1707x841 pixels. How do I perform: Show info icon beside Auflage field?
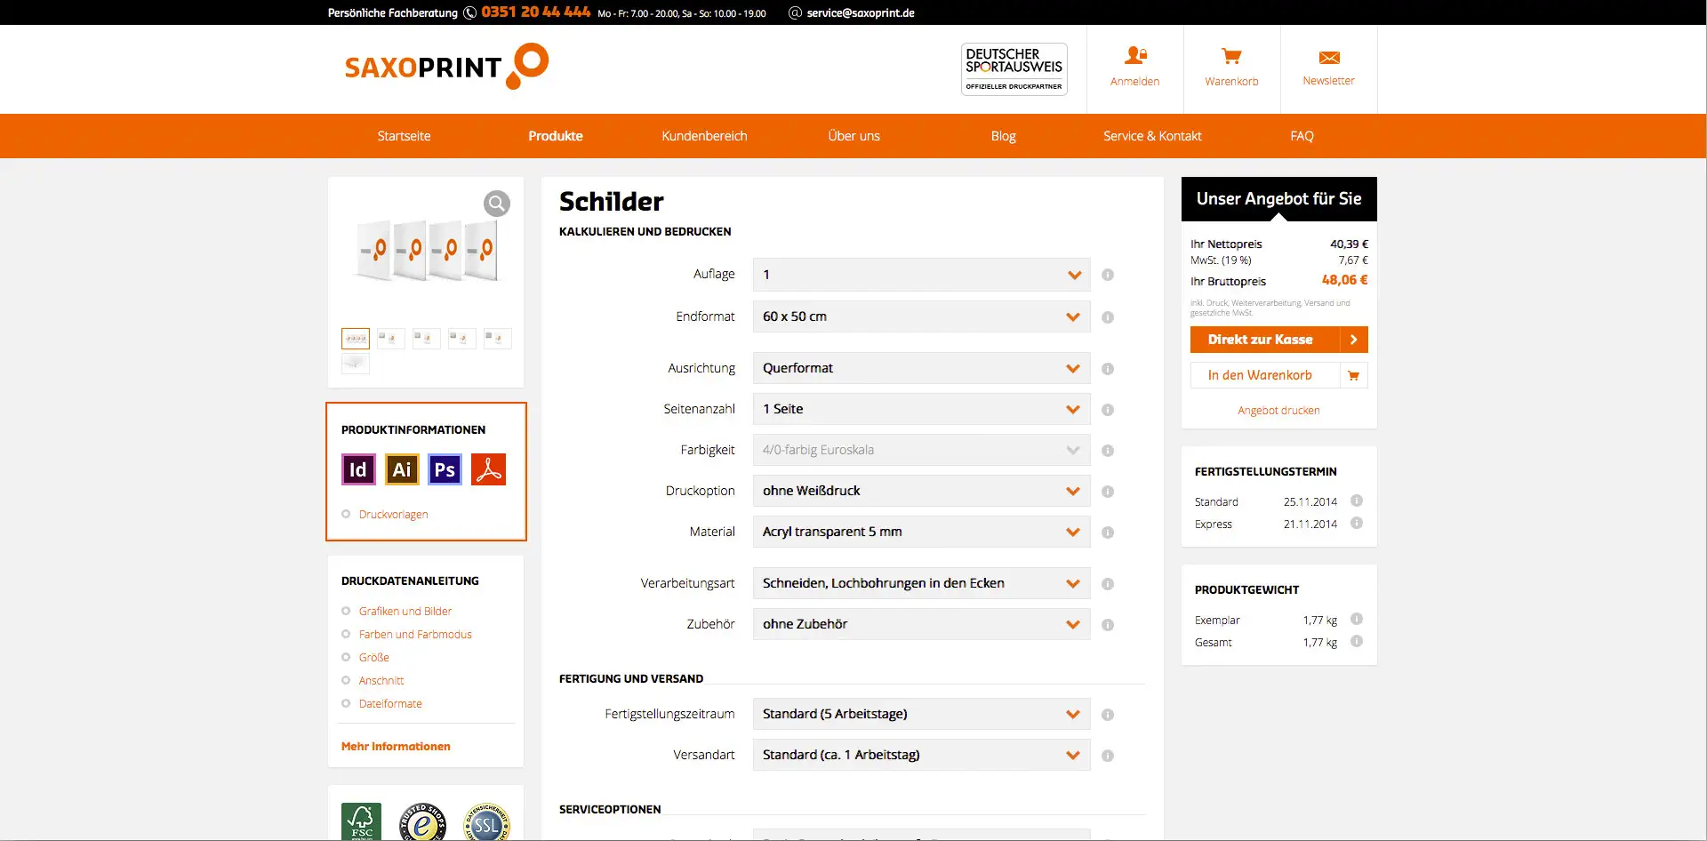coord(1108,275)
